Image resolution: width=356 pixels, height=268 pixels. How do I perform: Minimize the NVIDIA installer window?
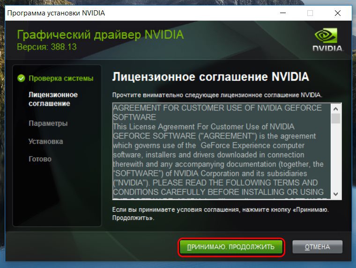click(x=283, y=13)
